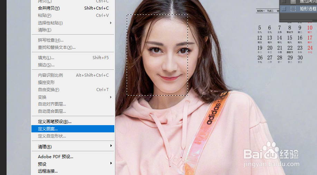Toggle history brush source box for 矩形选框

click(284, 9)
